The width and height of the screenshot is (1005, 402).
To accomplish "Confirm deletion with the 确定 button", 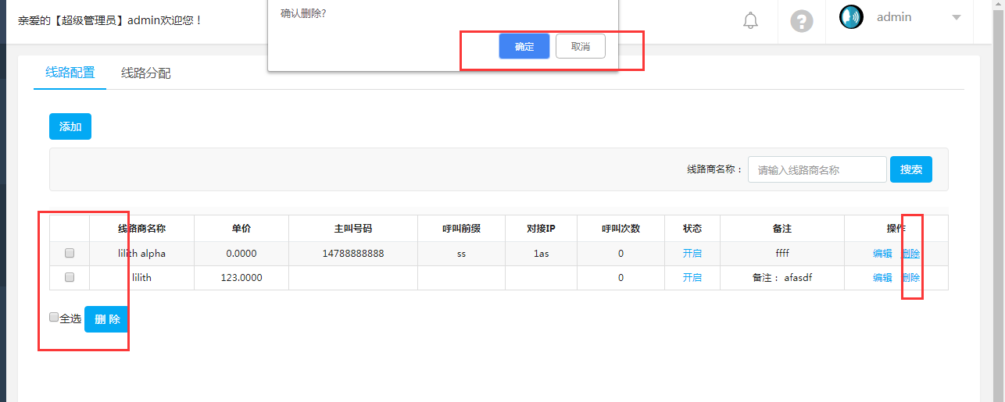I will point(524,47).
